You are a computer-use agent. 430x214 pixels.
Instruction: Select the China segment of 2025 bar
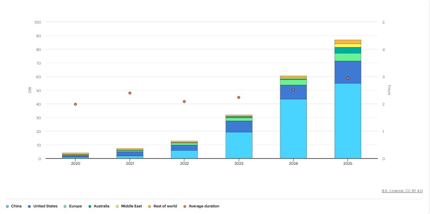tap(348, 121)
